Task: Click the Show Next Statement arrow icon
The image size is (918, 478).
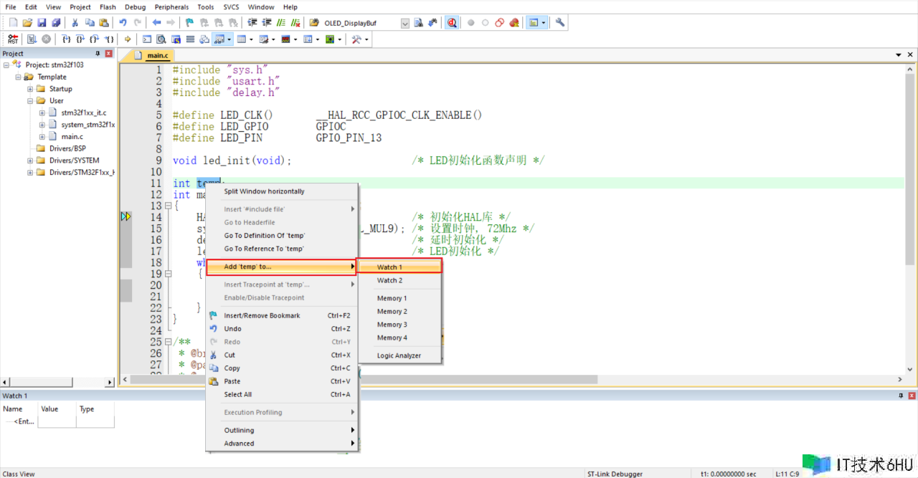Action: coord(128,39)
